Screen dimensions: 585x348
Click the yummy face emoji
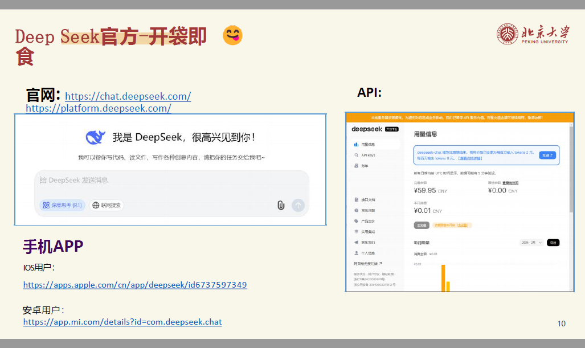click(232, 35)
